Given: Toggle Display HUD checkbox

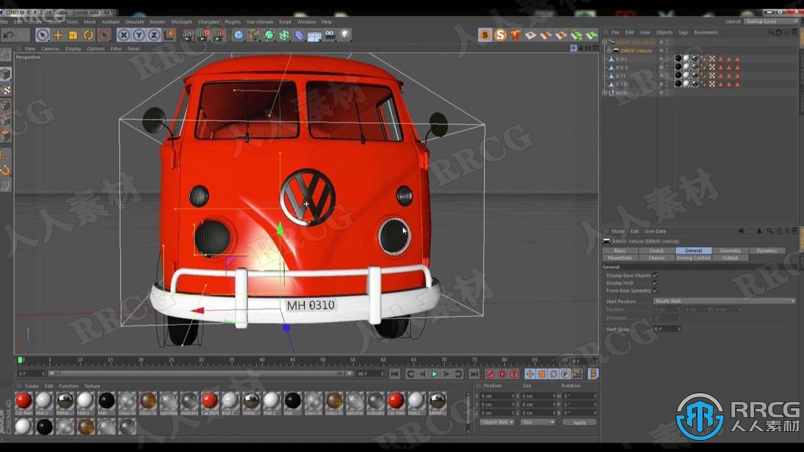Looking at the screenshot, I should (655, 282).
